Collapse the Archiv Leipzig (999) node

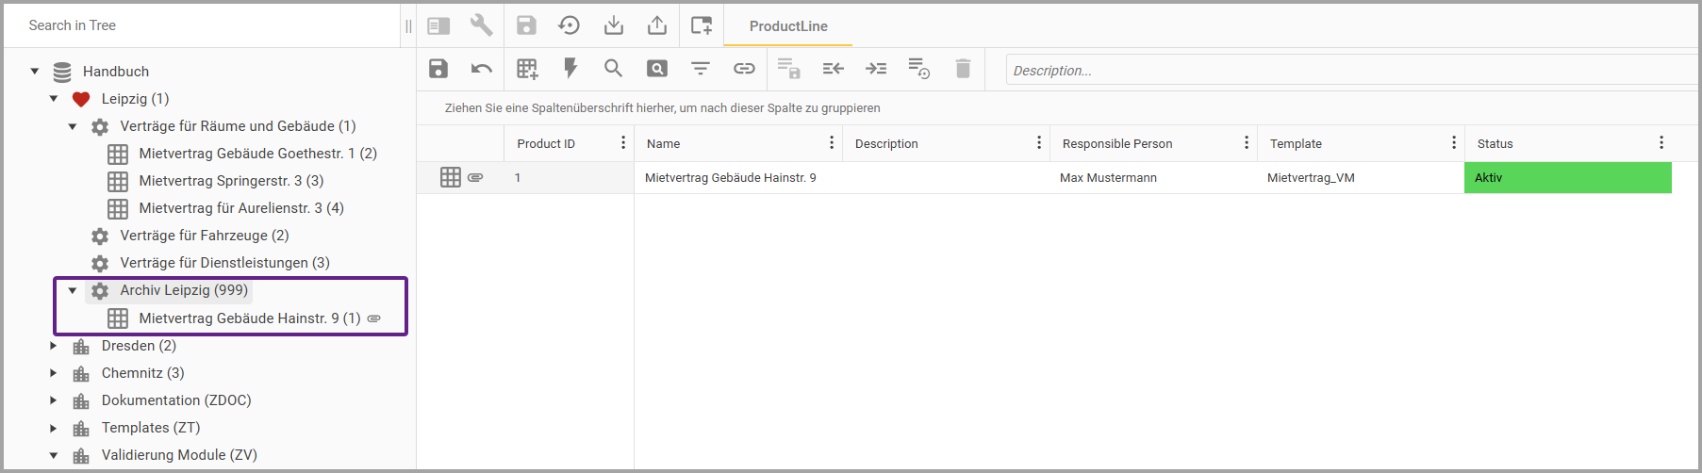point(73,290)
